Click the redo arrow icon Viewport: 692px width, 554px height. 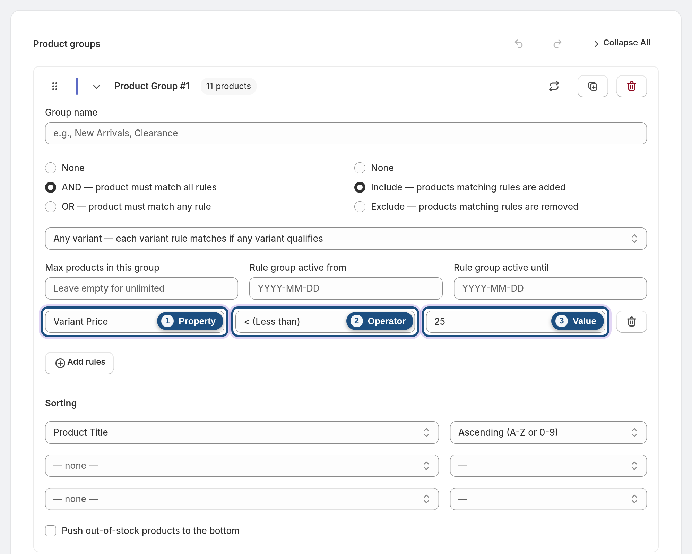click(557, 44)
